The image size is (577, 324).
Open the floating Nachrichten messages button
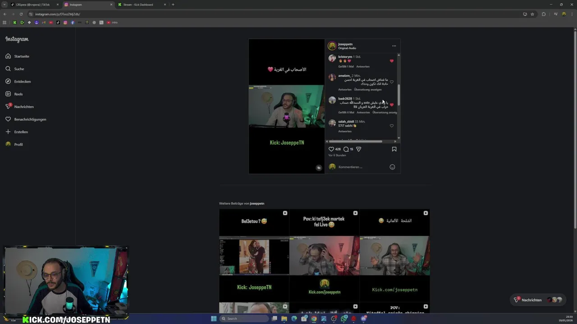(x=538, y=300)
